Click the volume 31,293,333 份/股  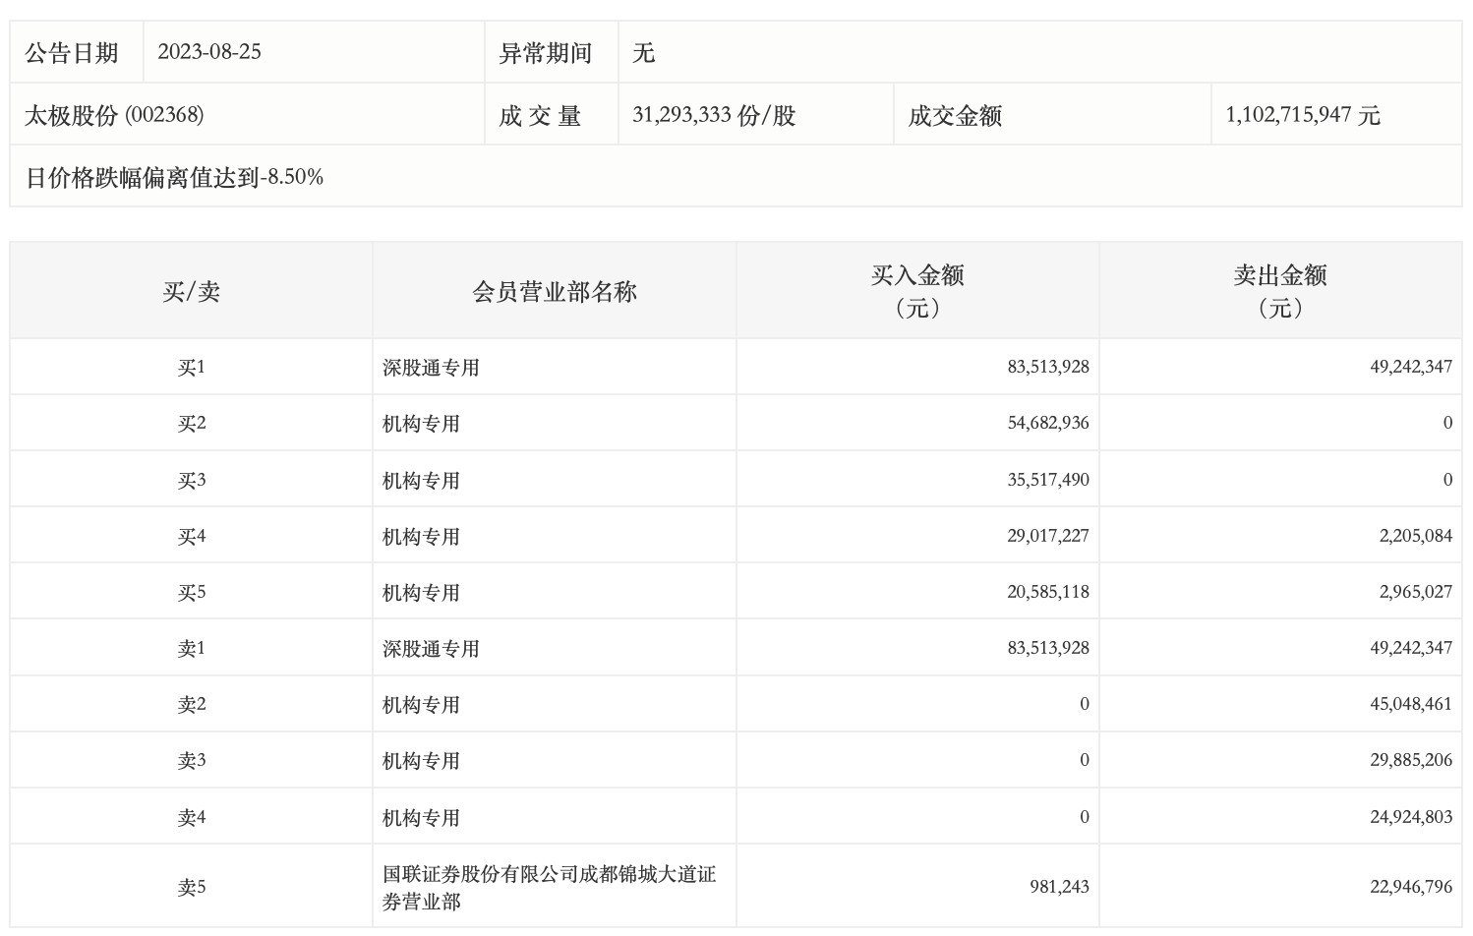714,115
